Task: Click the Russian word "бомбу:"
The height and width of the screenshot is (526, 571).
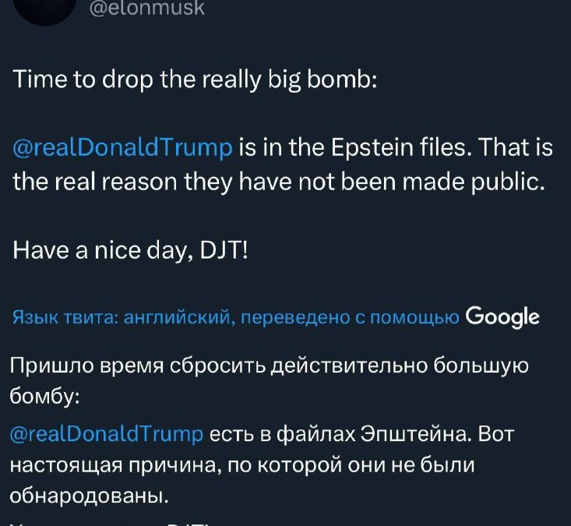Action: pos(44,396)
